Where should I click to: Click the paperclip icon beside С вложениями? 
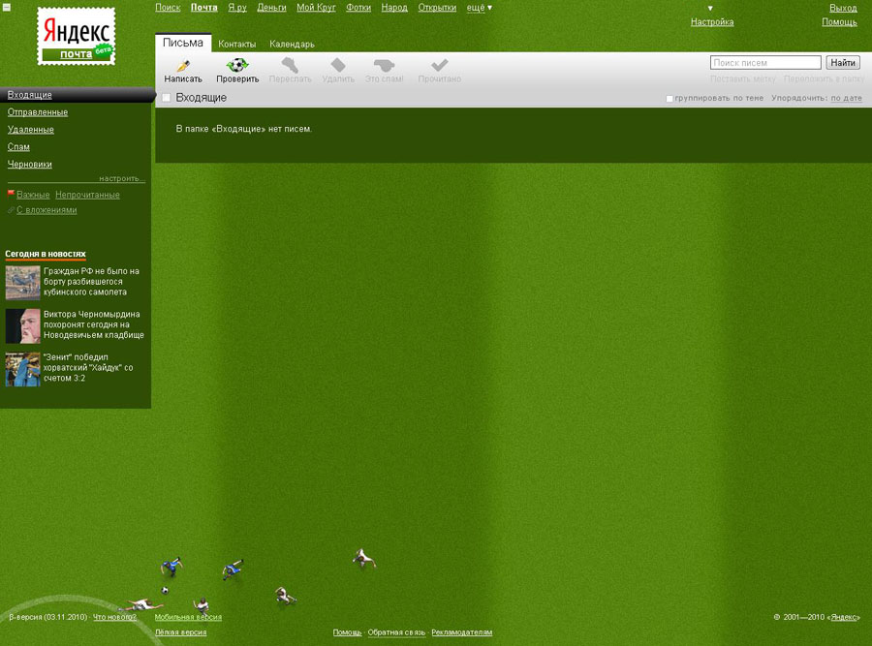click(11, 210)
